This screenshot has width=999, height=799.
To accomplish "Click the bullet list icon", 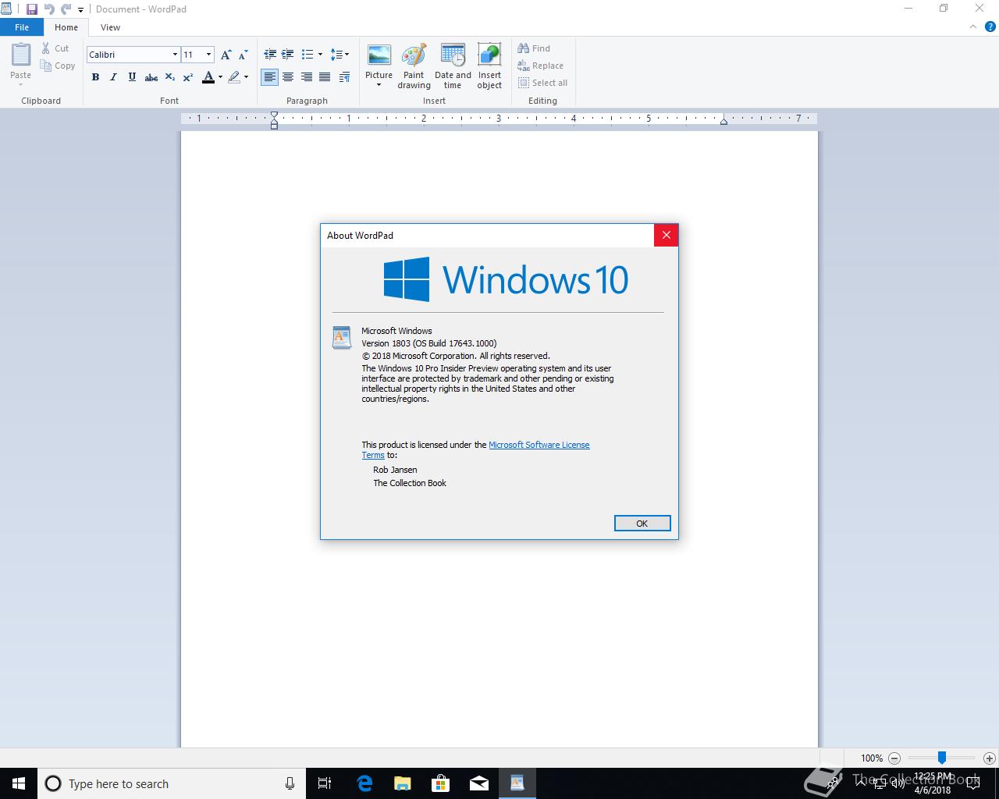I will (308, 55).
